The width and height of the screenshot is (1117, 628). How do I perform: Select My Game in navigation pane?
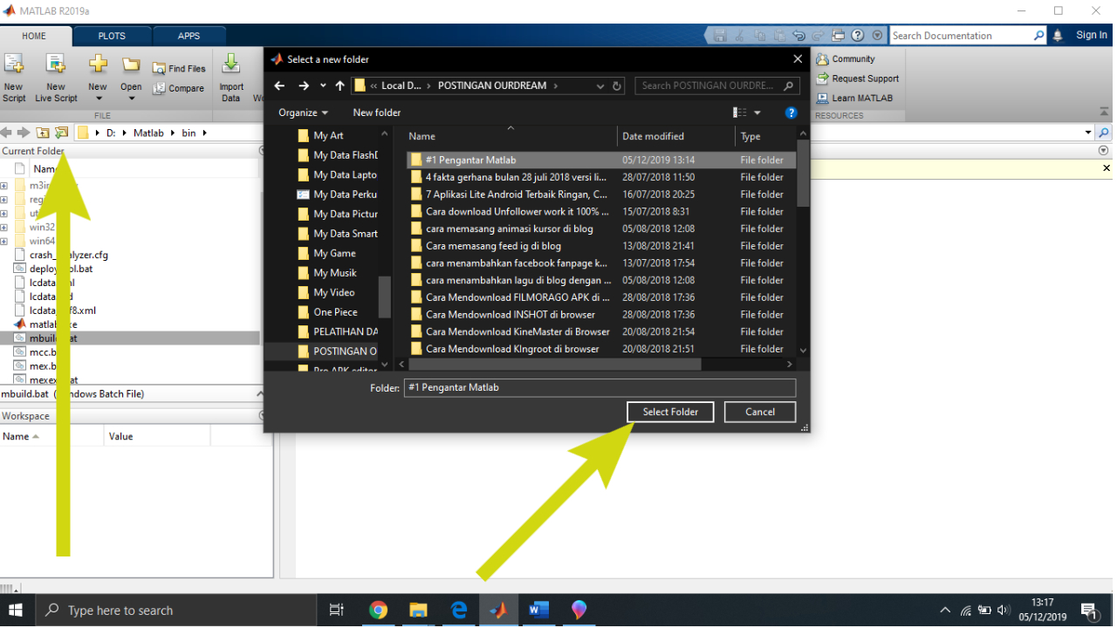pos(334,253)
